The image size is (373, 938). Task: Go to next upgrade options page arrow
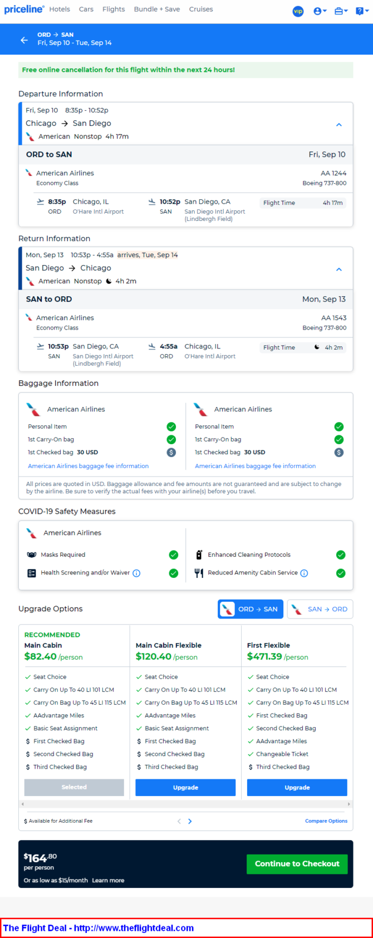190,821
